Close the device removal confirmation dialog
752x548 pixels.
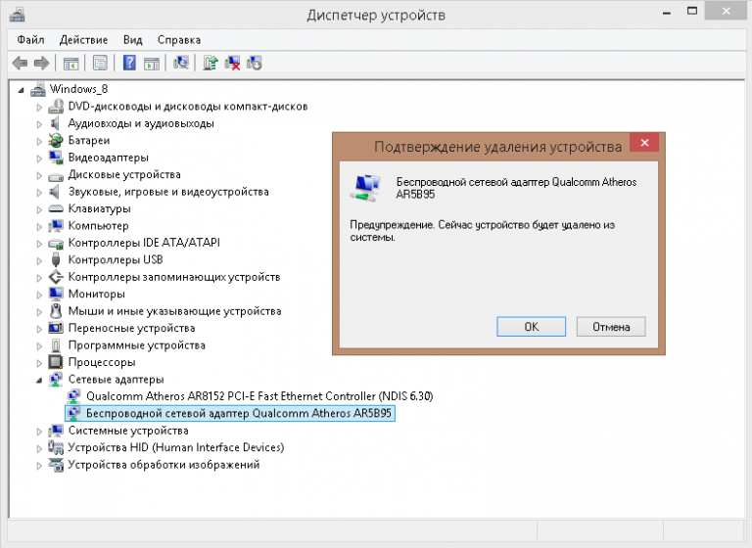click(x=643, y=145)
